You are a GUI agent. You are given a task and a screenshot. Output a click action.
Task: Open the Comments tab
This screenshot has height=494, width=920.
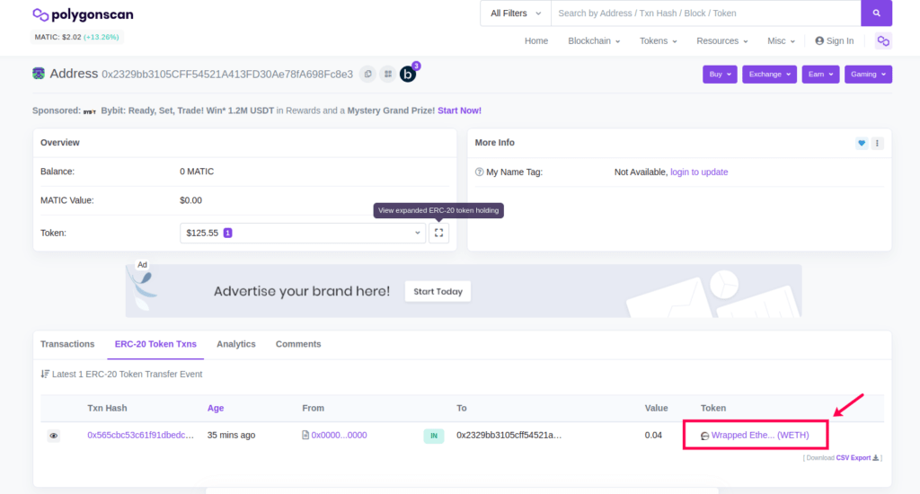[x=298, y=344]
